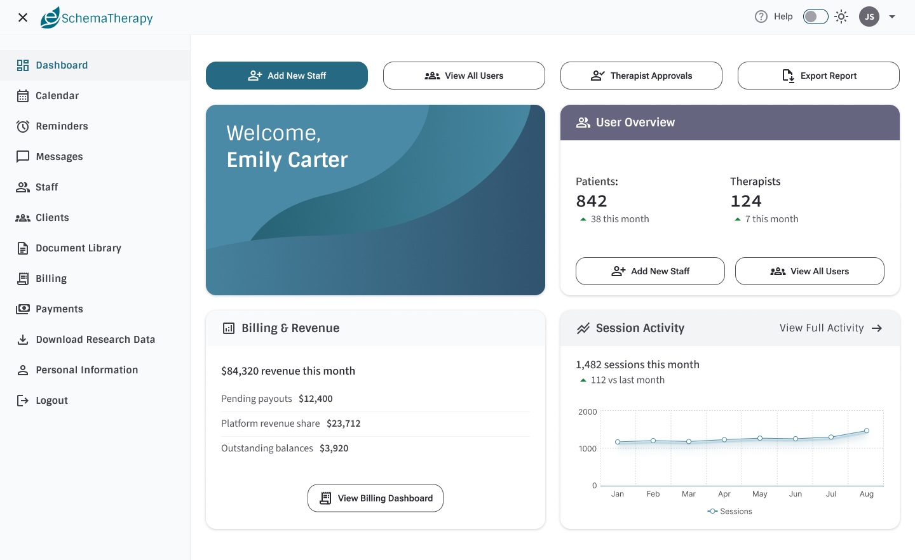Click the Patients count 842
The image size is (915, 560).
pyautogui.click(x=592, y=201)
